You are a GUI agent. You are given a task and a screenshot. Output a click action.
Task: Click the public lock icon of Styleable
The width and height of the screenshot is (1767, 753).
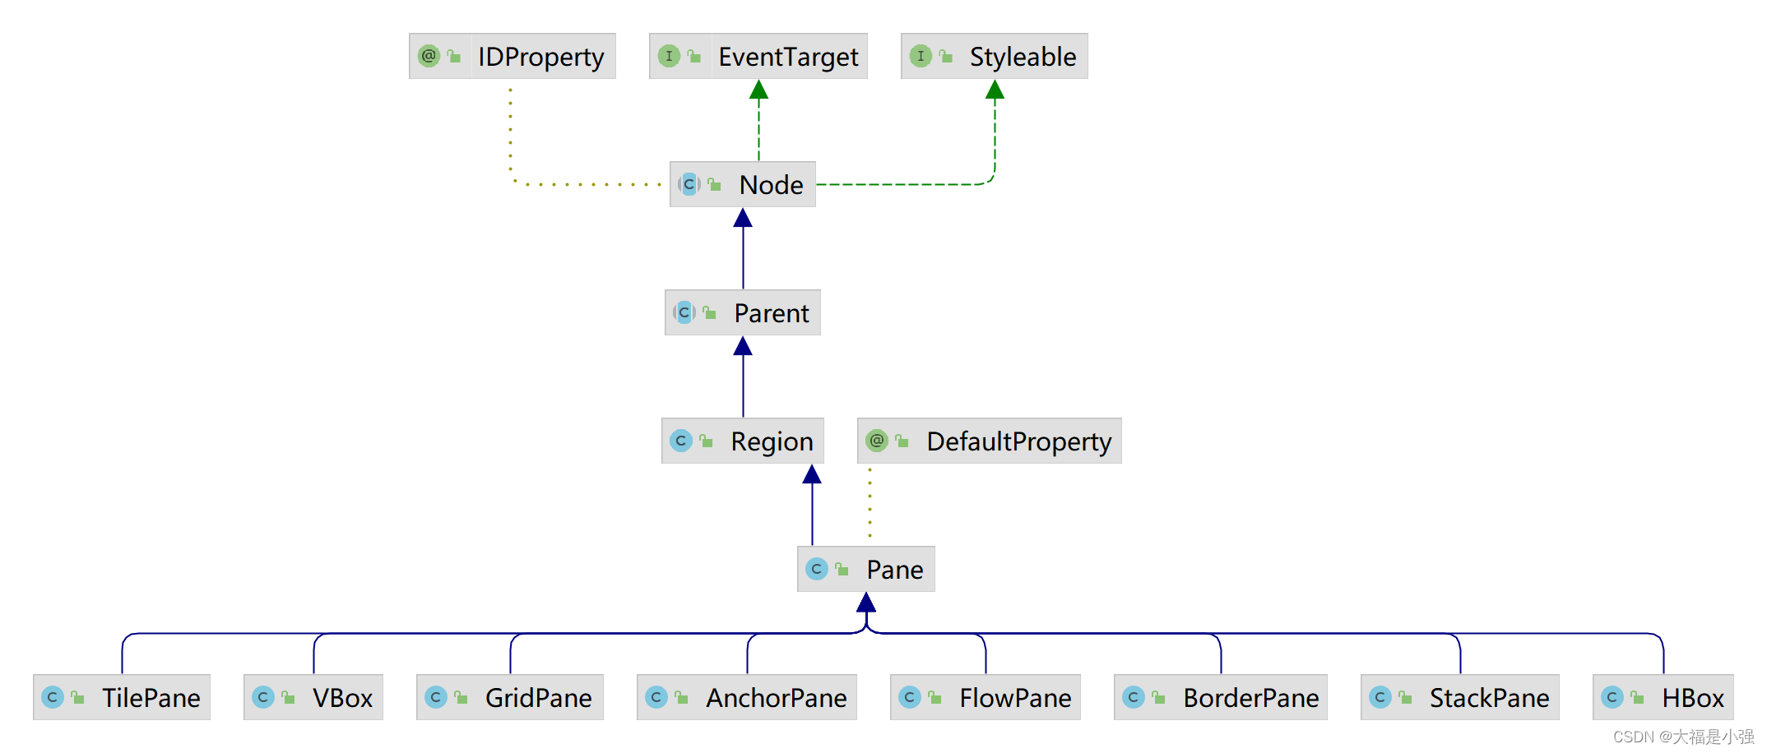[x=946, y=56]
